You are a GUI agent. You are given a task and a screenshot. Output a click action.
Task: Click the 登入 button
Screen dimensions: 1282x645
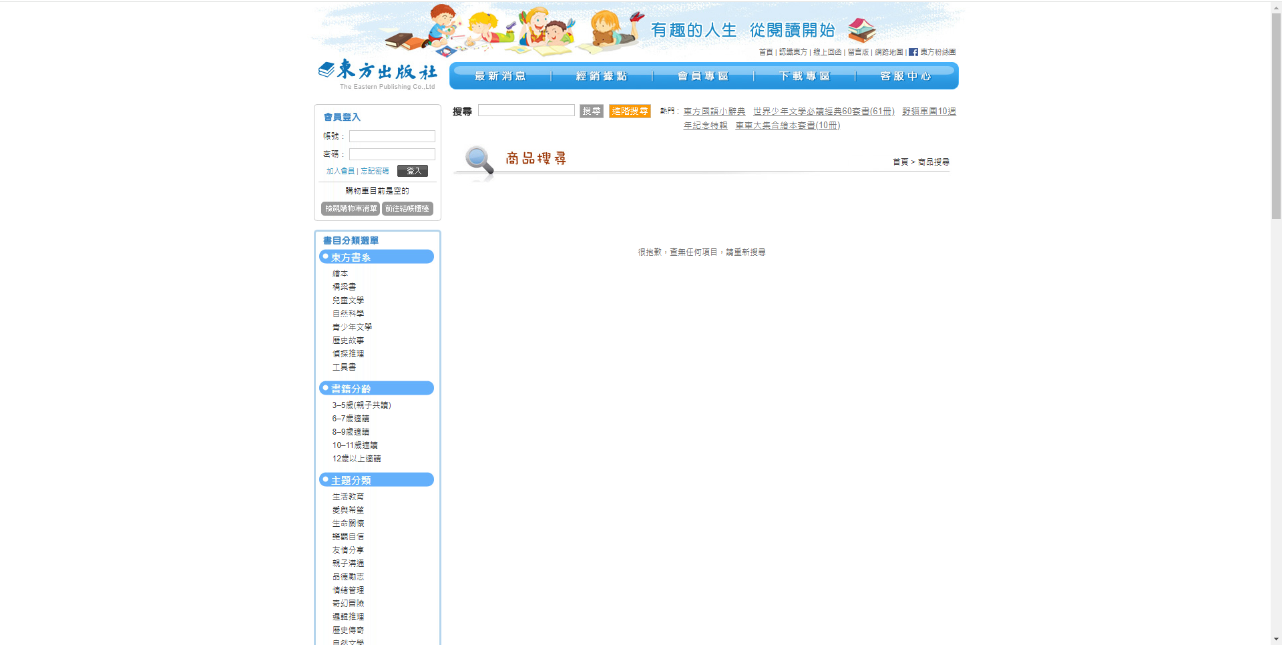click(x=413, y=171)
